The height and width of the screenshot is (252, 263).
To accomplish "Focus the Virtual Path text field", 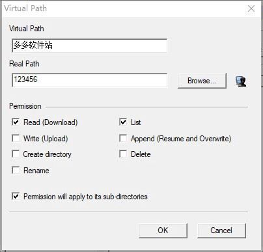I will (x=89, y=46).
